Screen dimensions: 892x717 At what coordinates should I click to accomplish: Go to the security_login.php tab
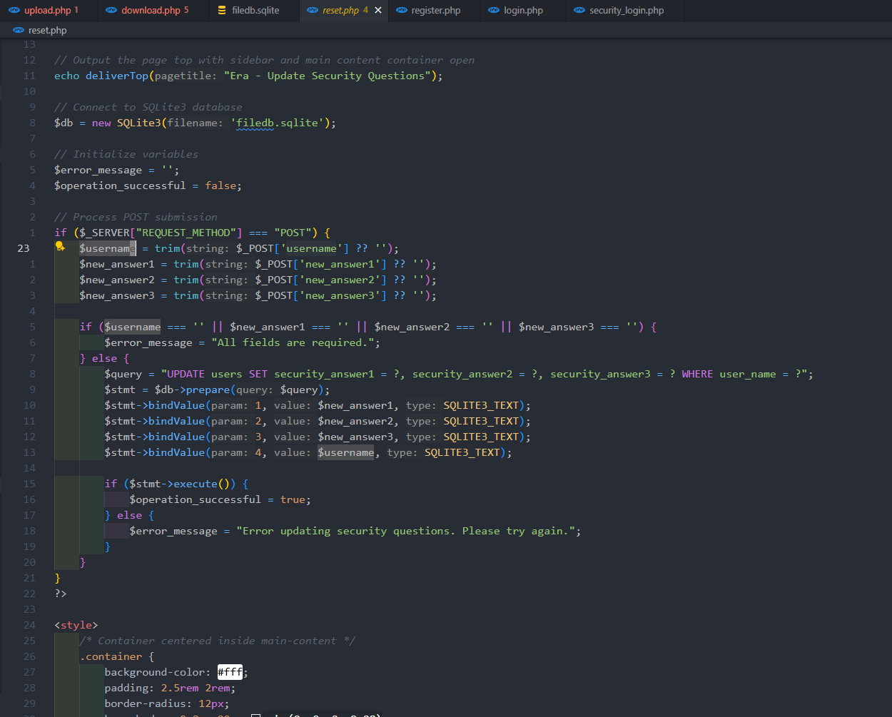pyautogui.click(x=626, y=10)
